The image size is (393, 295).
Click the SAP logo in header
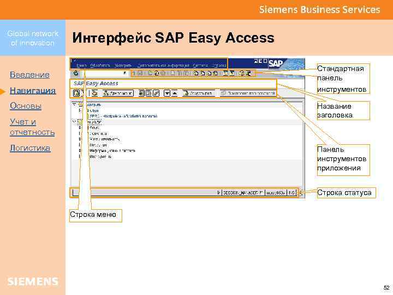click(276, 64)
